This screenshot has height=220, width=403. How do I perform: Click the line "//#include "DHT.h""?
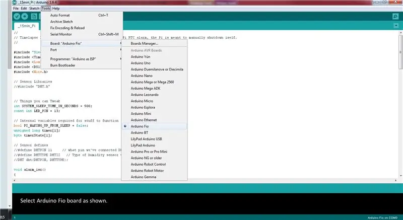click(x=32, y=87)
